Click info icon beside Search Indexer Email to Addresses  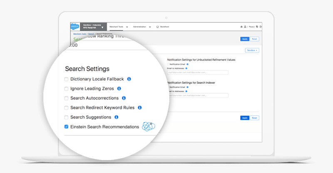(x=186, y=91)
